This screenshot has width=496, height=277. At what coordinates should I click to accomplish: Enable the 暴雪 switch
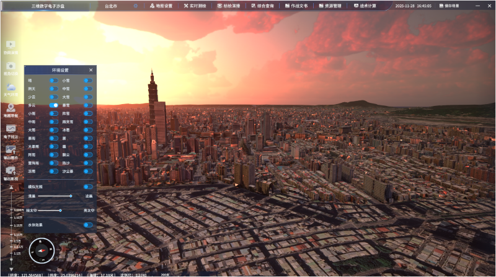click(88, 105)
